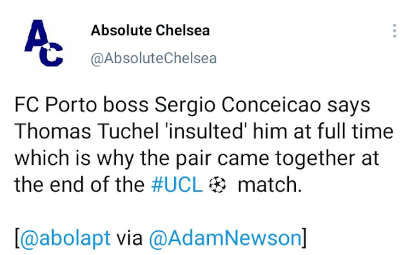Click the words FC Porto
The image size is (412, 255).
pyautogui.click(x=55, y=105)
